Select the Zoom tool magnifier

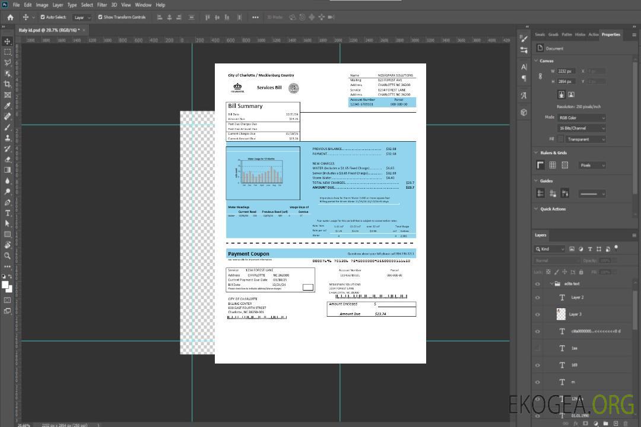[8, 256]
